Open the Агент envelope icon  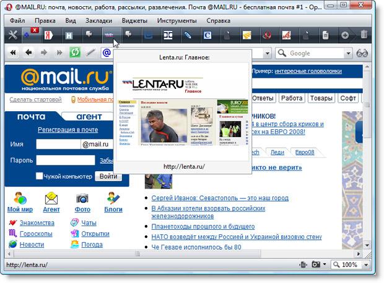click(x=51, y=198)
